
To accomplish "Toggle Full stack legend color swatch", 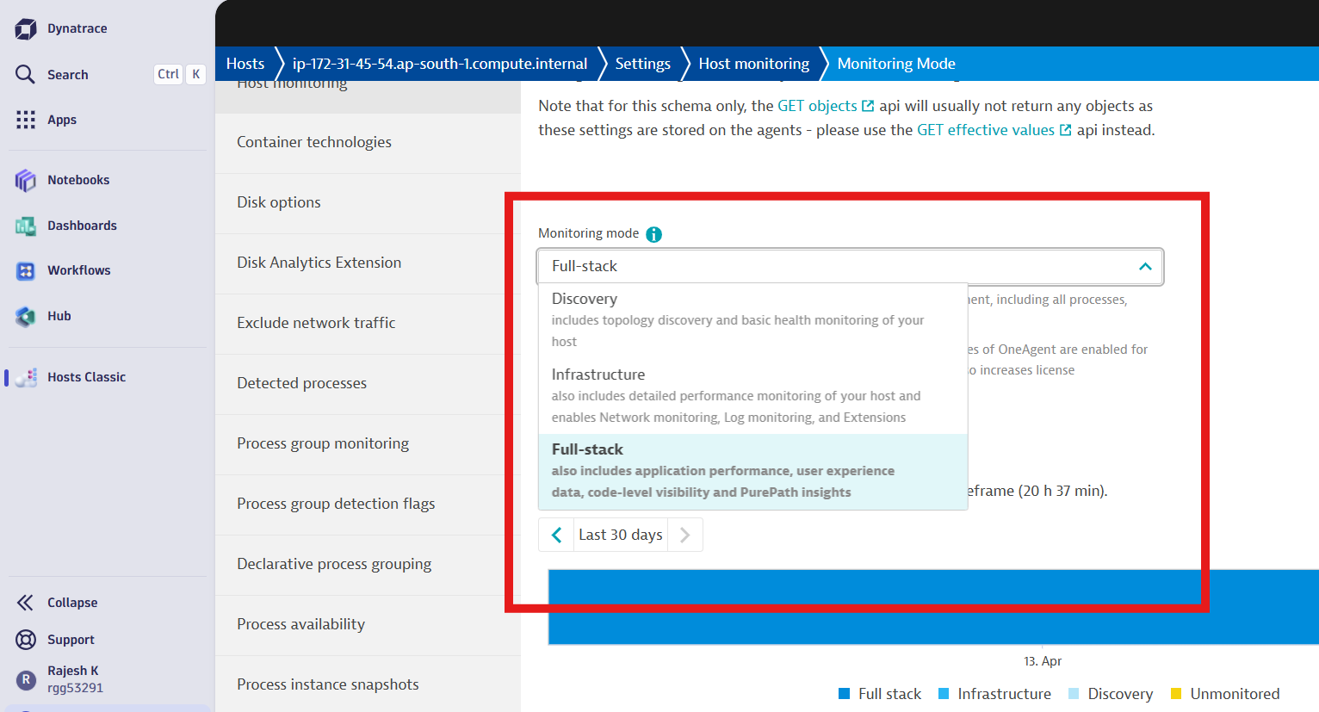I will point(845,694).
